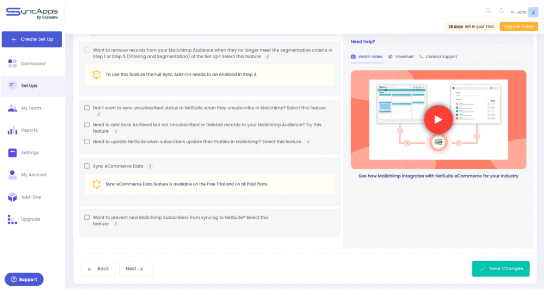The width and height of the screenshot is (544, 295).
Task: Click the question mark icon in Support
Action: pos(14,279)
